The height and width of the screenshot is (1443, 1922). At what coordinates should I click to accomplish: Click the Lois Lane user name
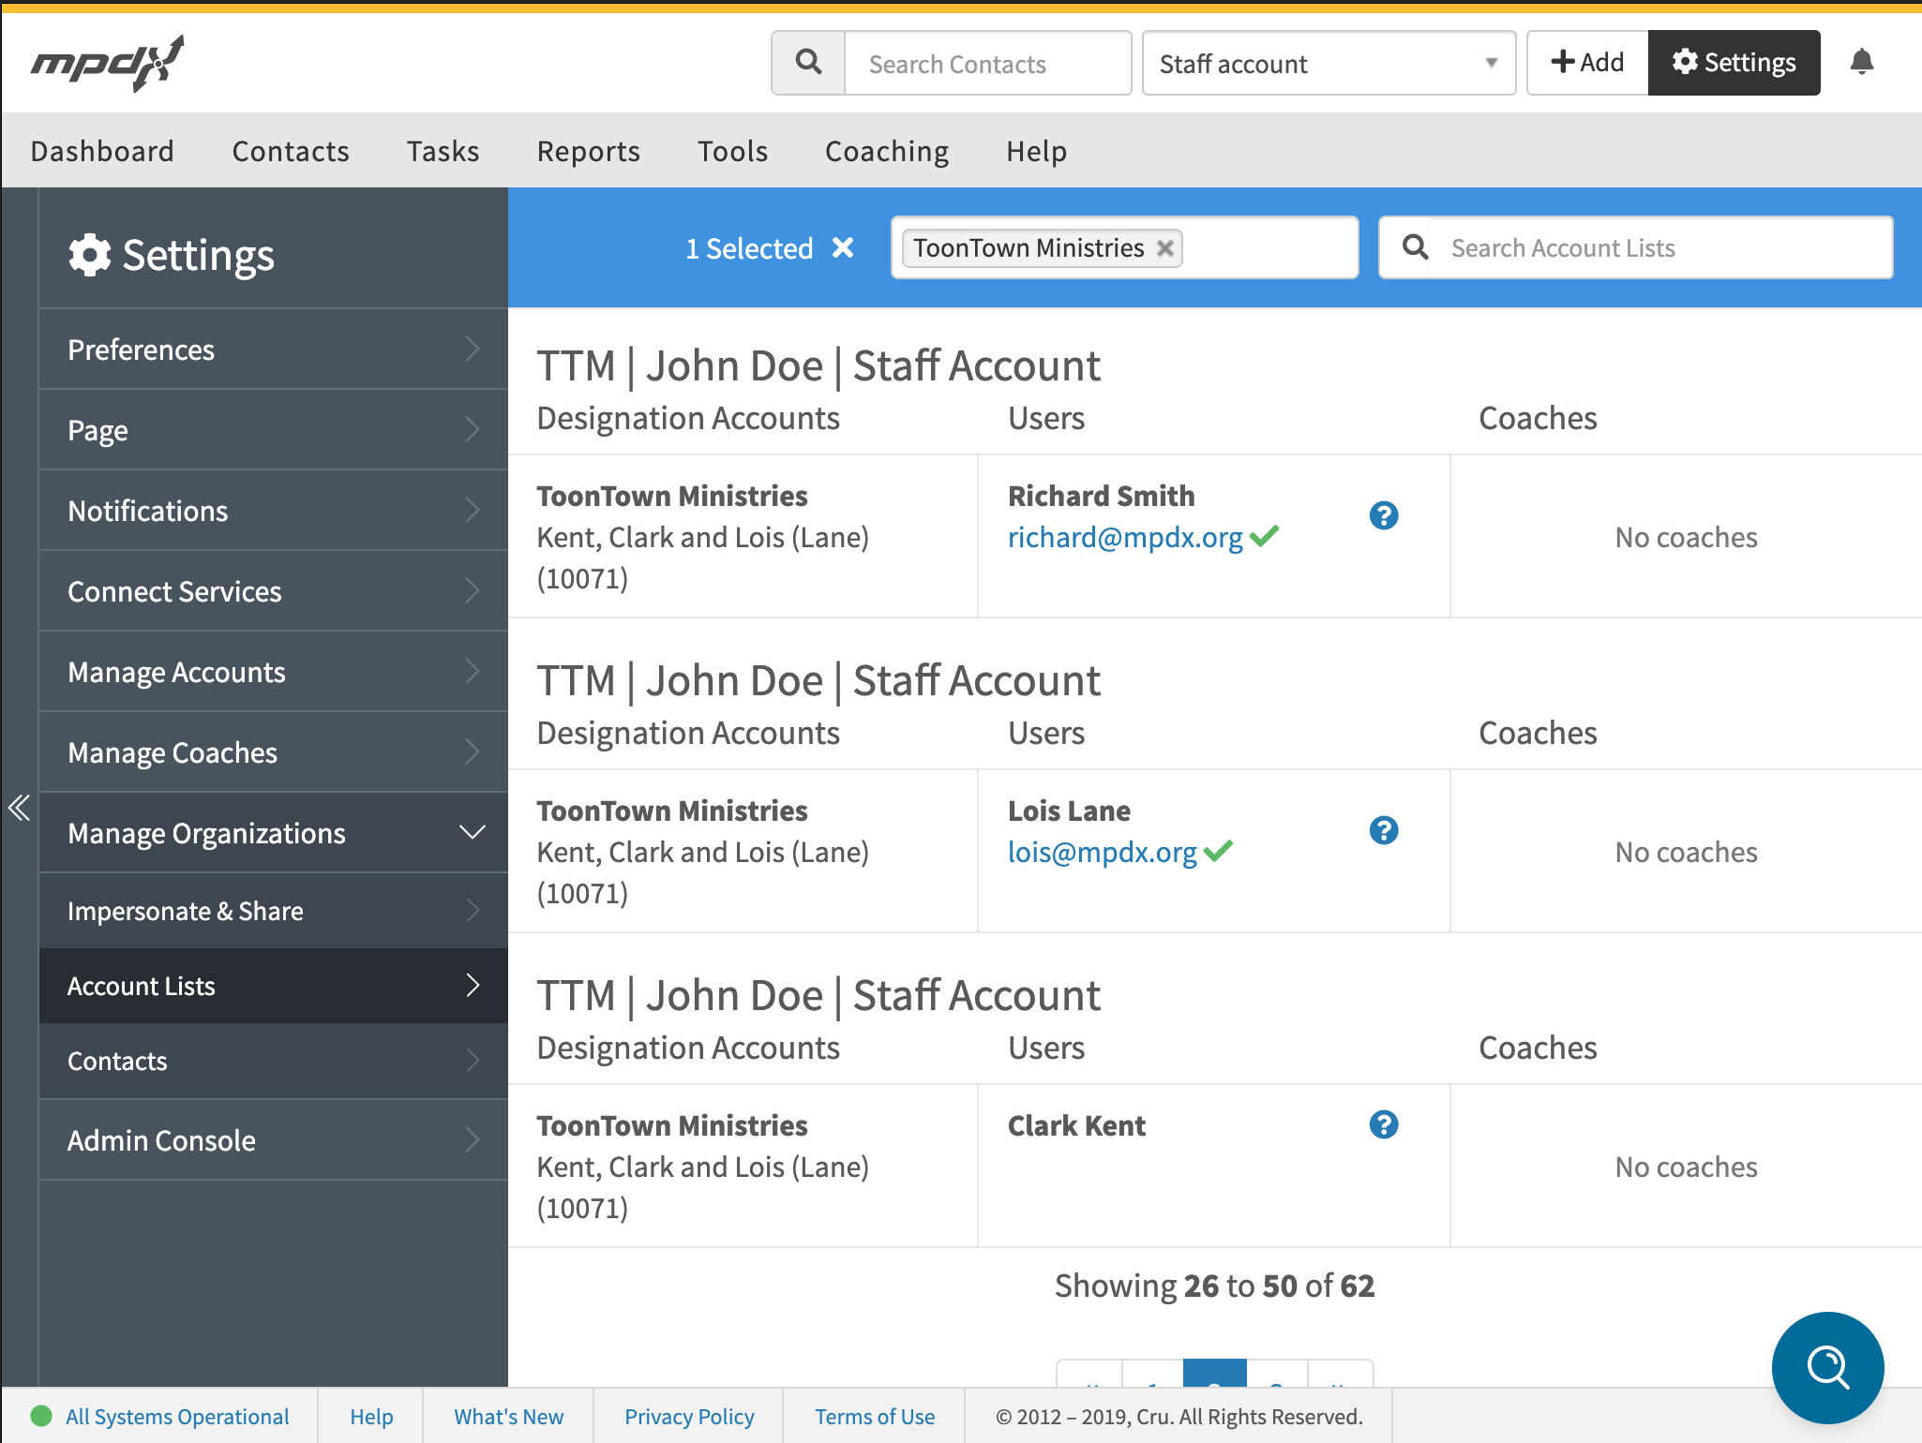coord(1069,811)
